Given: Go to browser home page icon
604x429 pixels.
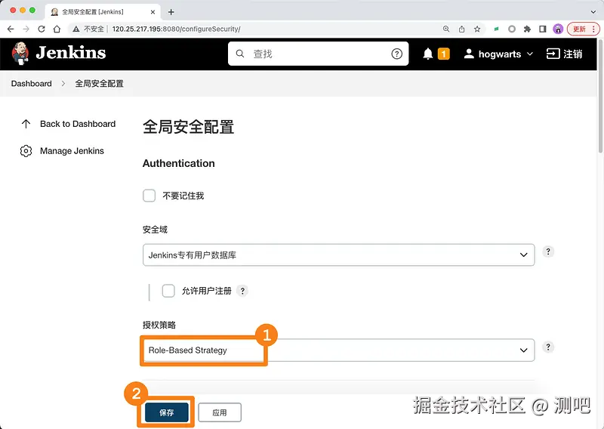Looking at the screenshot, I should [57, 29].
